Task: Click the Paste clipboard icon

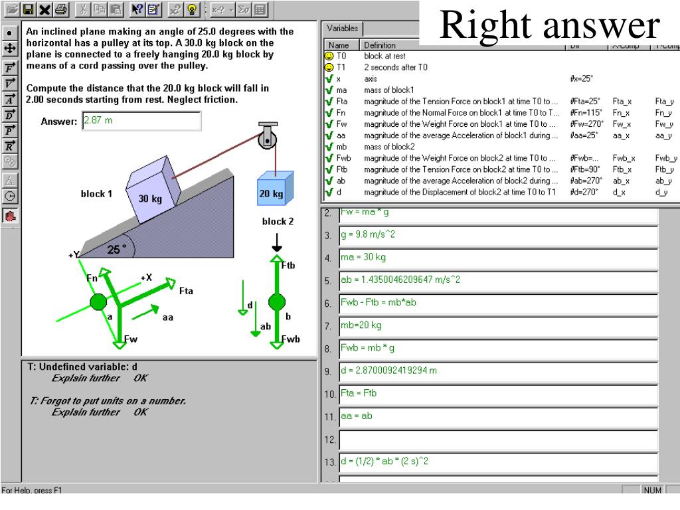Action: click(x=116, y=9)
